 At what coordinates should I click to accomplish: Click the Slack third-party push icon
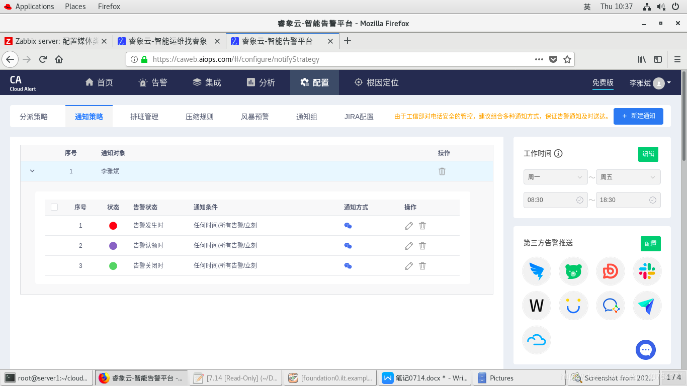[x=647, y=271]
